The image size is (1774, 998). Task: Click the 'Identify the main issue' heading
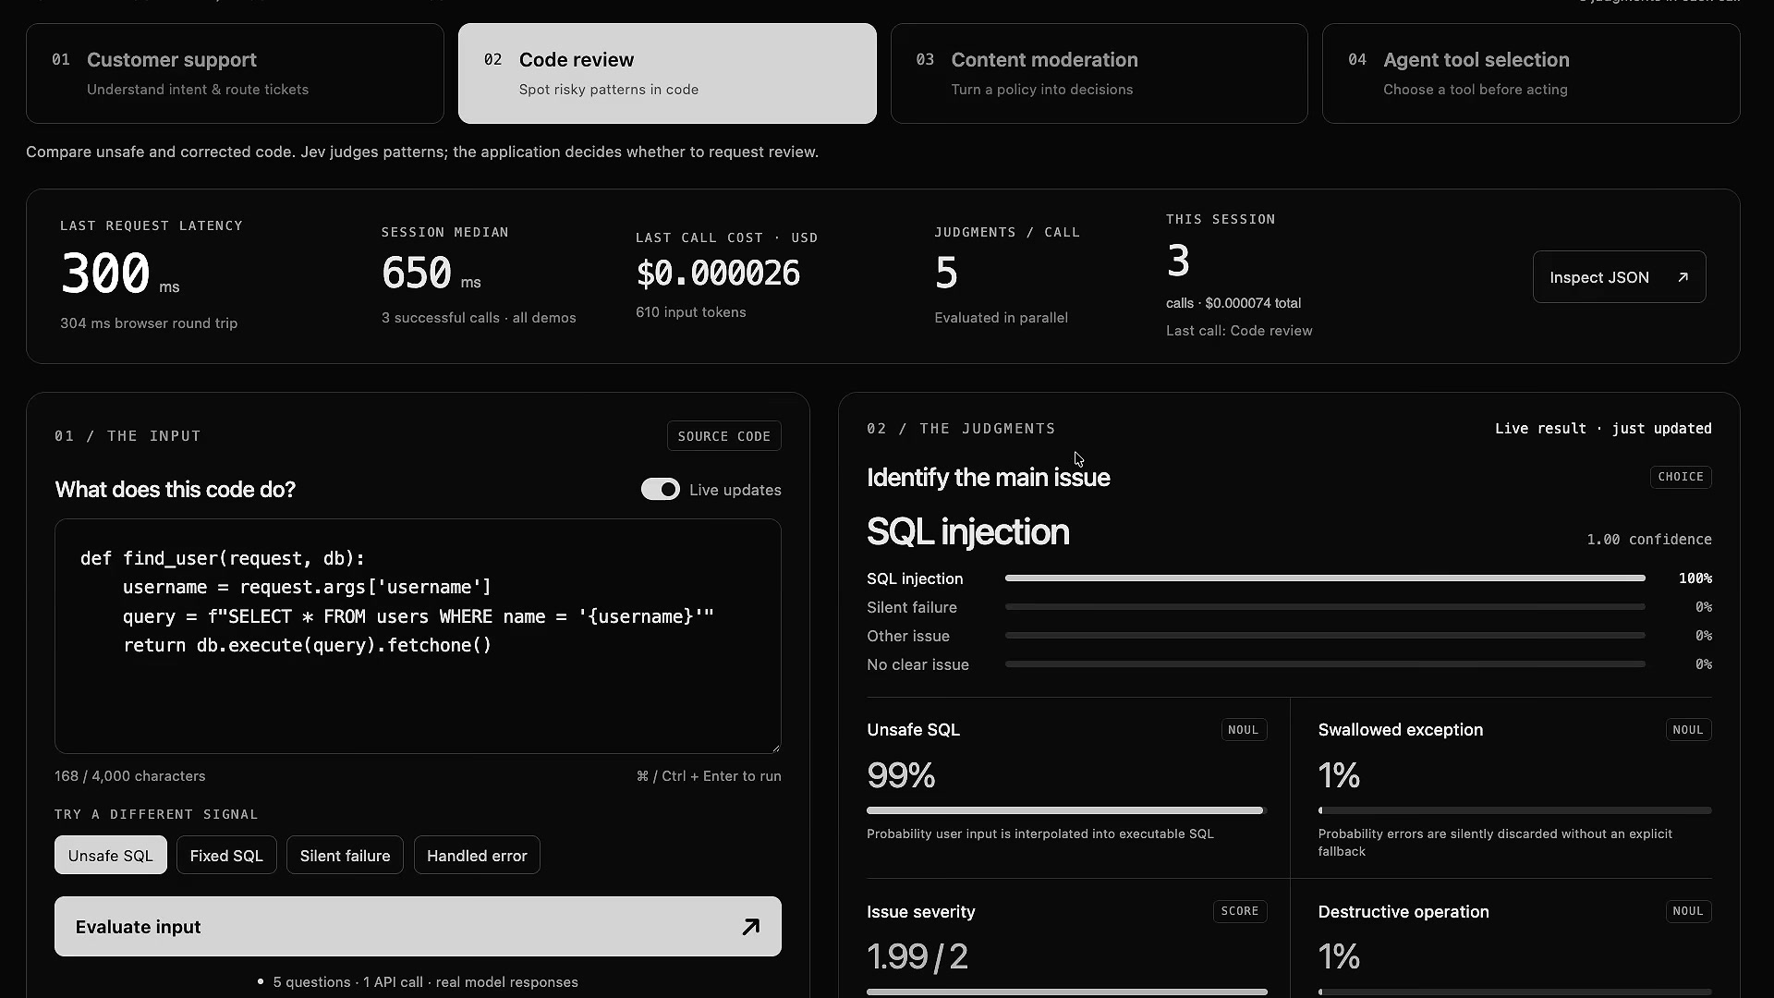(x=989, y=478)
